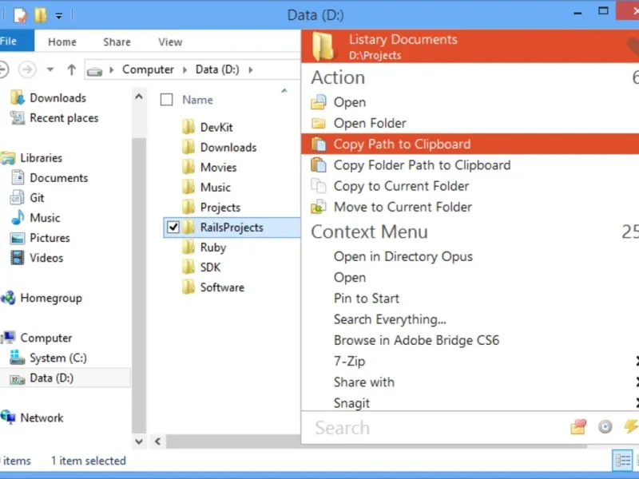Click the properties icon in title bar
639x479 pixels.
pyautogui.click(x=19, y=15)
